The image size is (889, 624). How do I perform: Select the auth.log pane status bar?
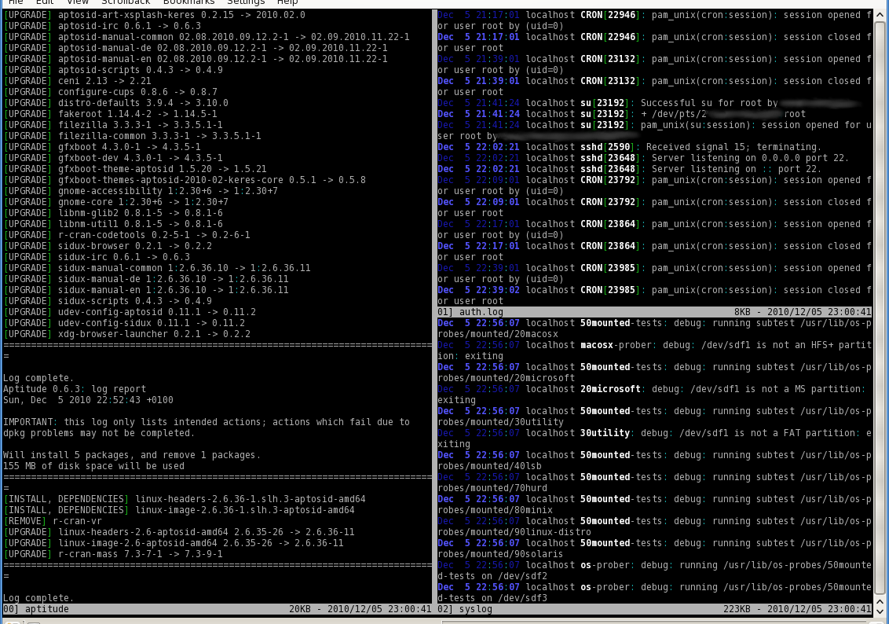tap(653, 312)
